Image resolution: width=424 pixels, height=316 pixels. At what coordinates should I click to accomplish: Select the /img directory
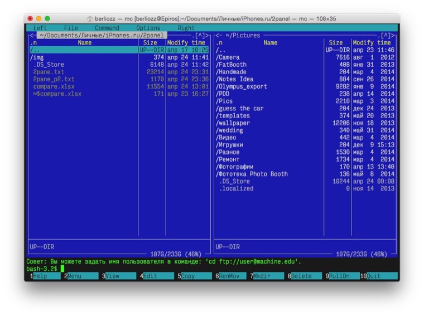click(119, 57)
